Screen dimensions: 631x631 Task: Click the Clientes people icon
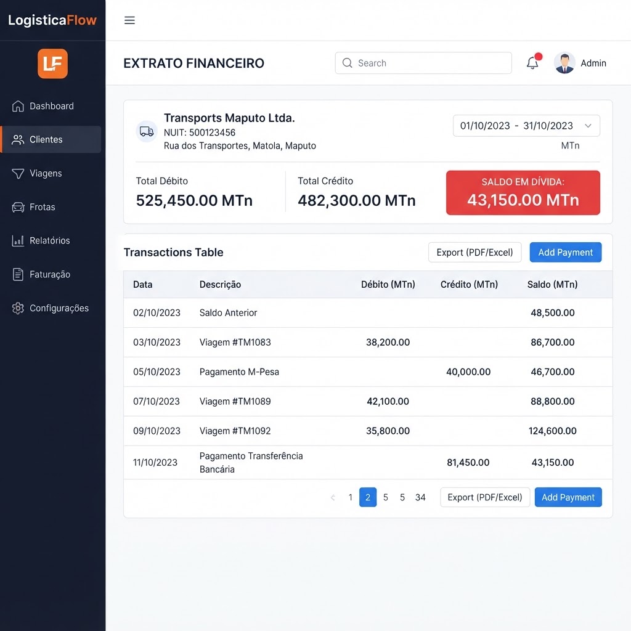coord(18,140)
